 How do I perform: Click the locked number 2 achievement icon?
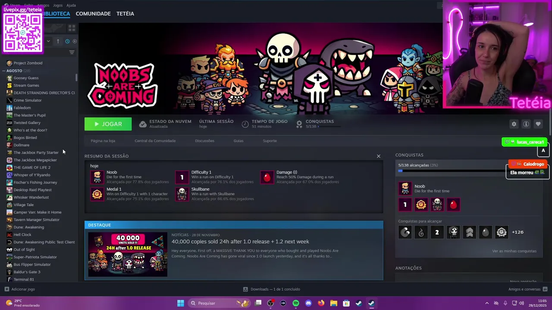pos(437,232)
